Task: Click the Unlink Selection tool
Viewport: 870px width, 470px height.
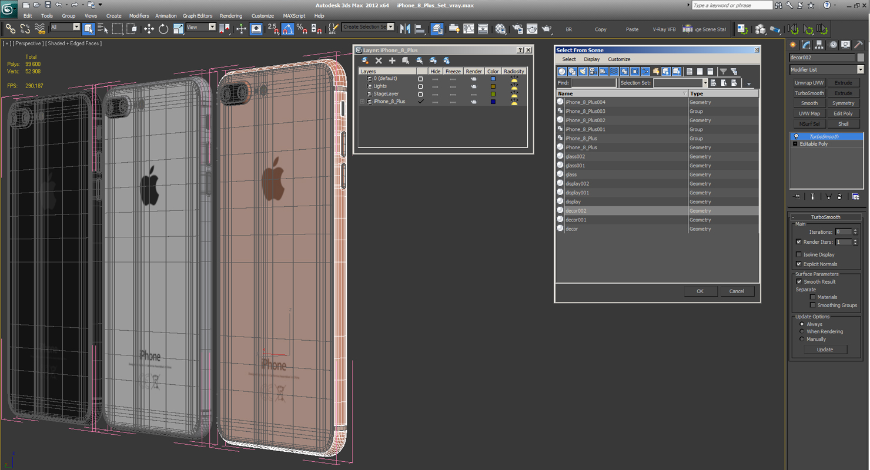Action: pos(25,28)
